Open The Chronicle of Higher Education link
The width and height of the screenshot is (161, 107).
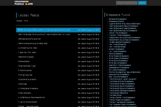123,79
